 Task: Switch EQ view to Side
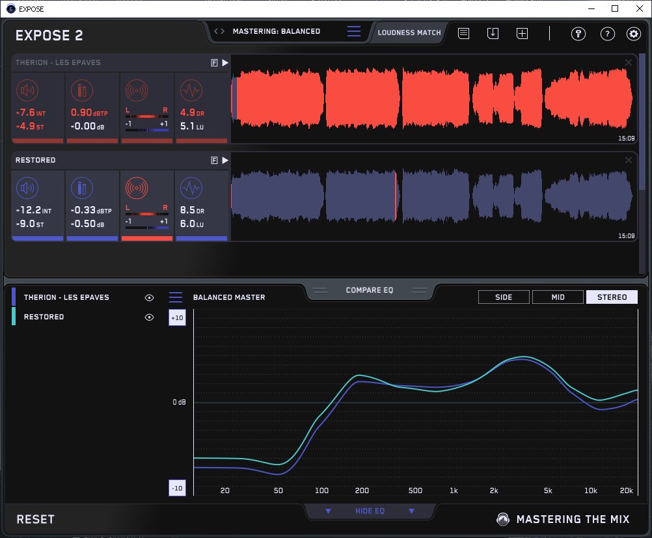504,297
